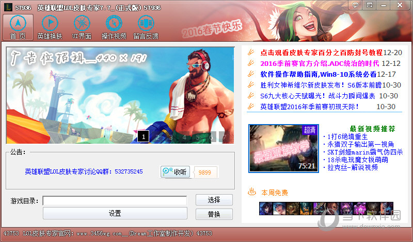Screen dimensions: 413x242
Task: Open the 软件操作帮助指南 Win8-10 link
Action: [319, 74]
